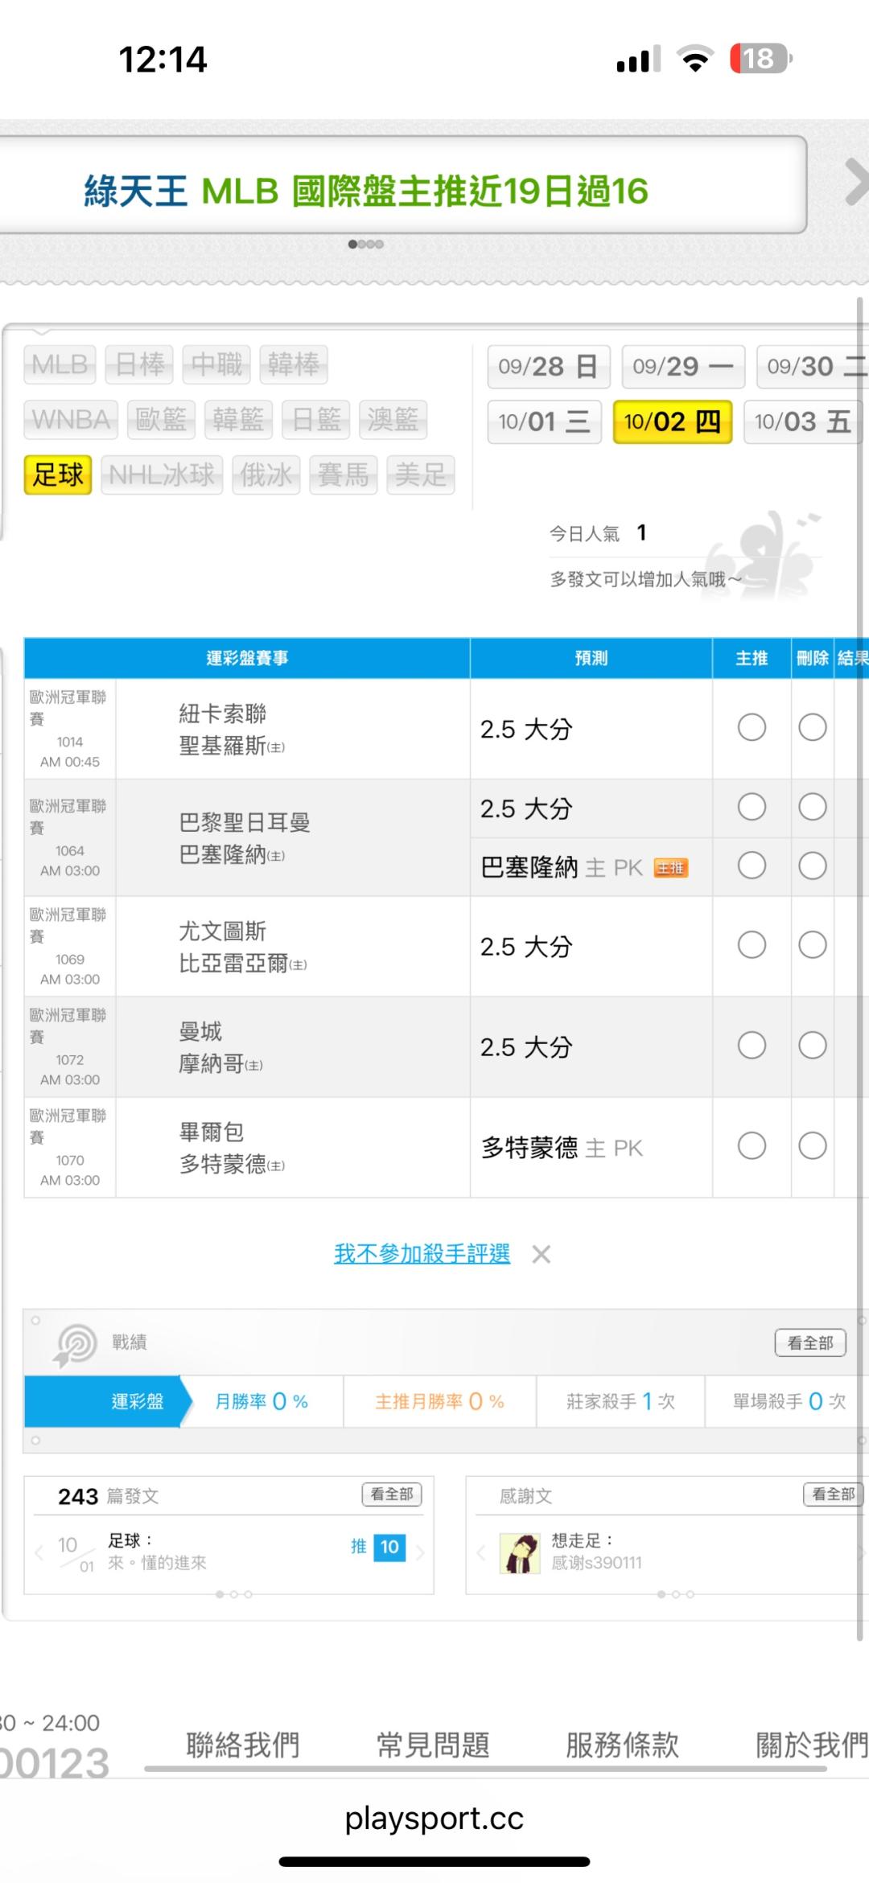Screen dimensions: 869x1883
Task: Click the page's vertical scrollbar
Action: point(859,804)
